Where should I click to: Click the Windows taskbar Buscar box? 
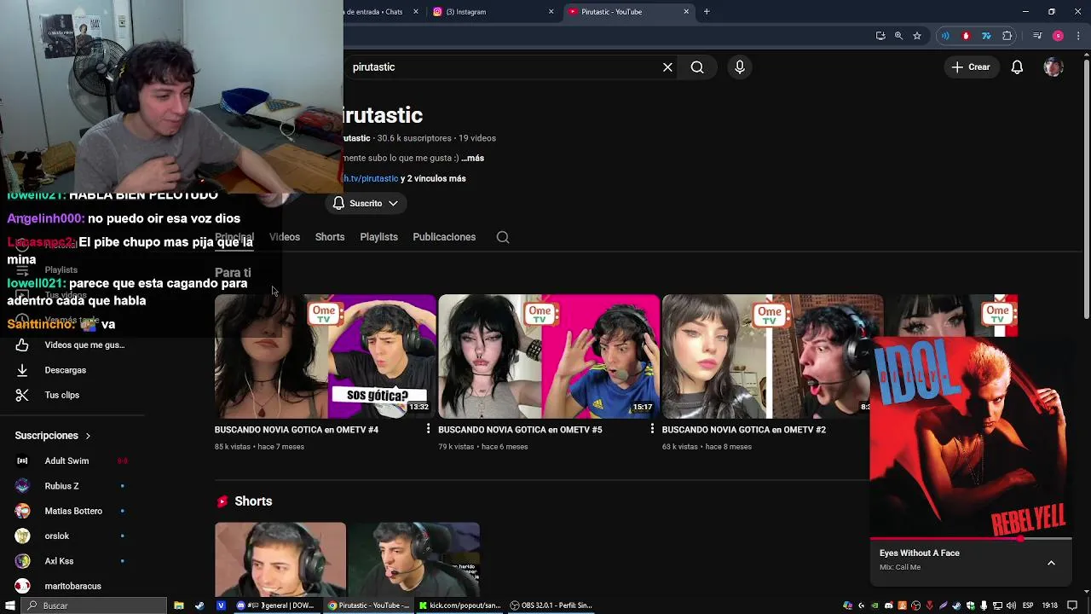pos(95,605)
